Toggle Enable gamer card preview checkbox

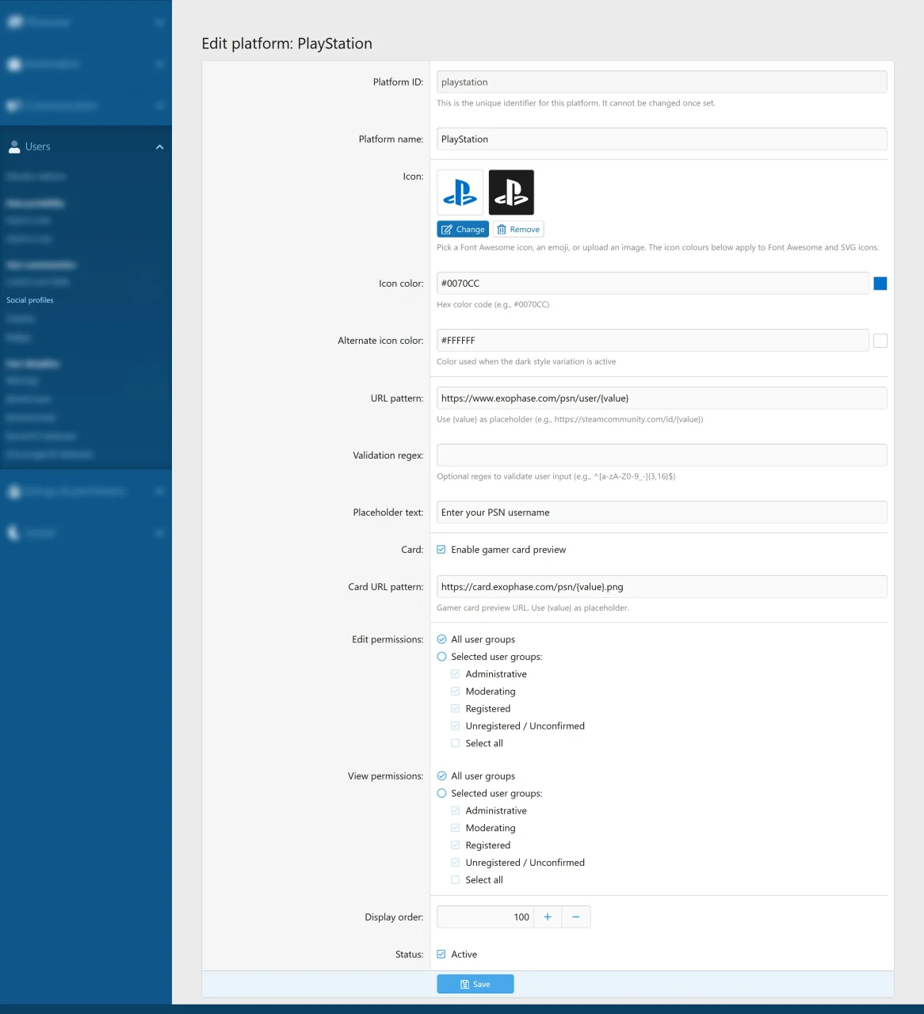click(441, 550)
